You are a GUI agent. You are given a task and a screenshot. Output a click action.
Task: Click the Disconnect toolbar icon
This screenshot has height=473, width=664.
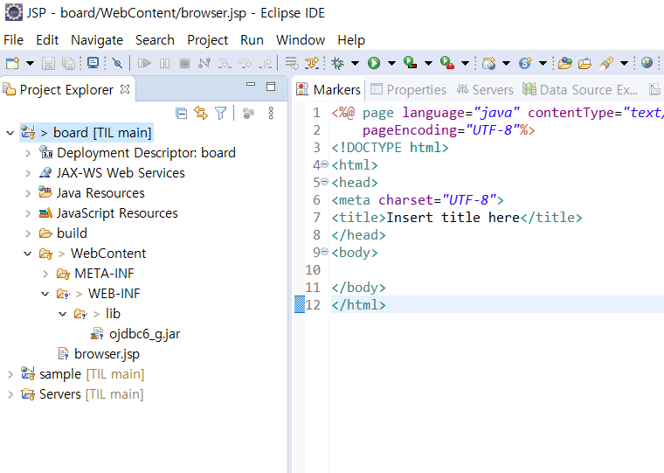(204, 64)
